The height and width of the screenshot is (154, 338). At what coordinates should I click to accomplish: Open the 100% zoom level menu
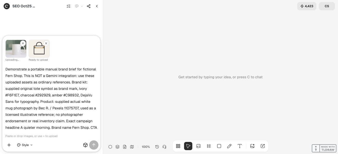[x=146, y=147]
